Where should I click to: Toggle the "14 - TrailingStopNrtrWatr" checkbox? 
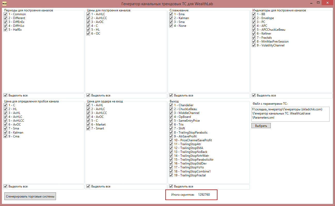coord(171,156)
